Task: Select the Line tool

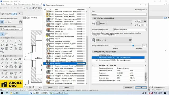Action: point(2,63)
